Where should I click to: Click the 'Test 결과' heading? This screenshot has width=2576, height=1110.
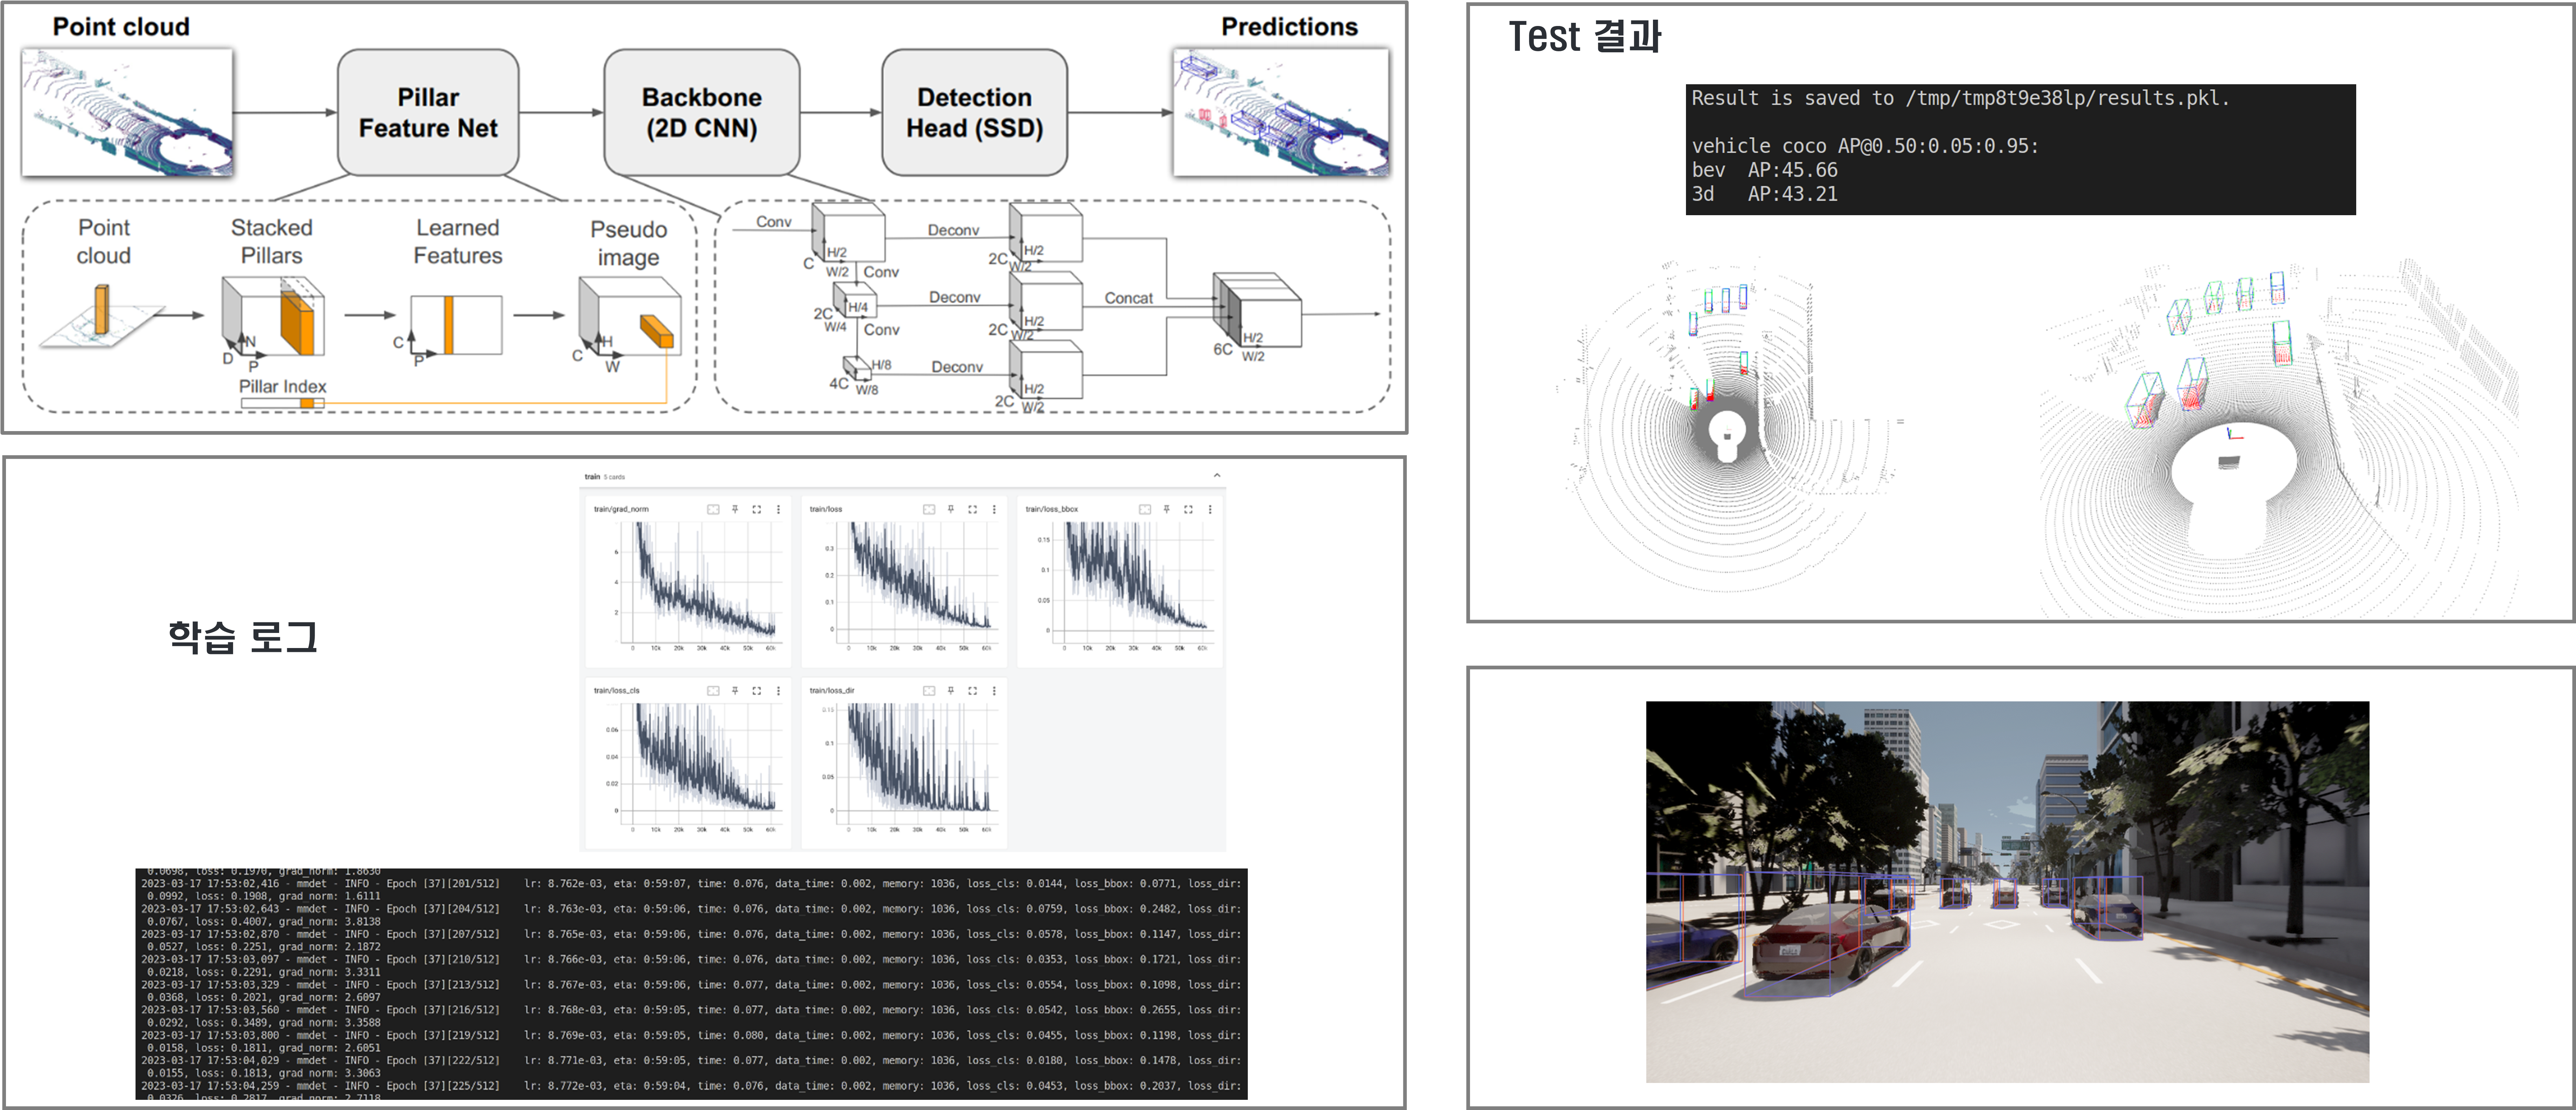coord(1584,36)
